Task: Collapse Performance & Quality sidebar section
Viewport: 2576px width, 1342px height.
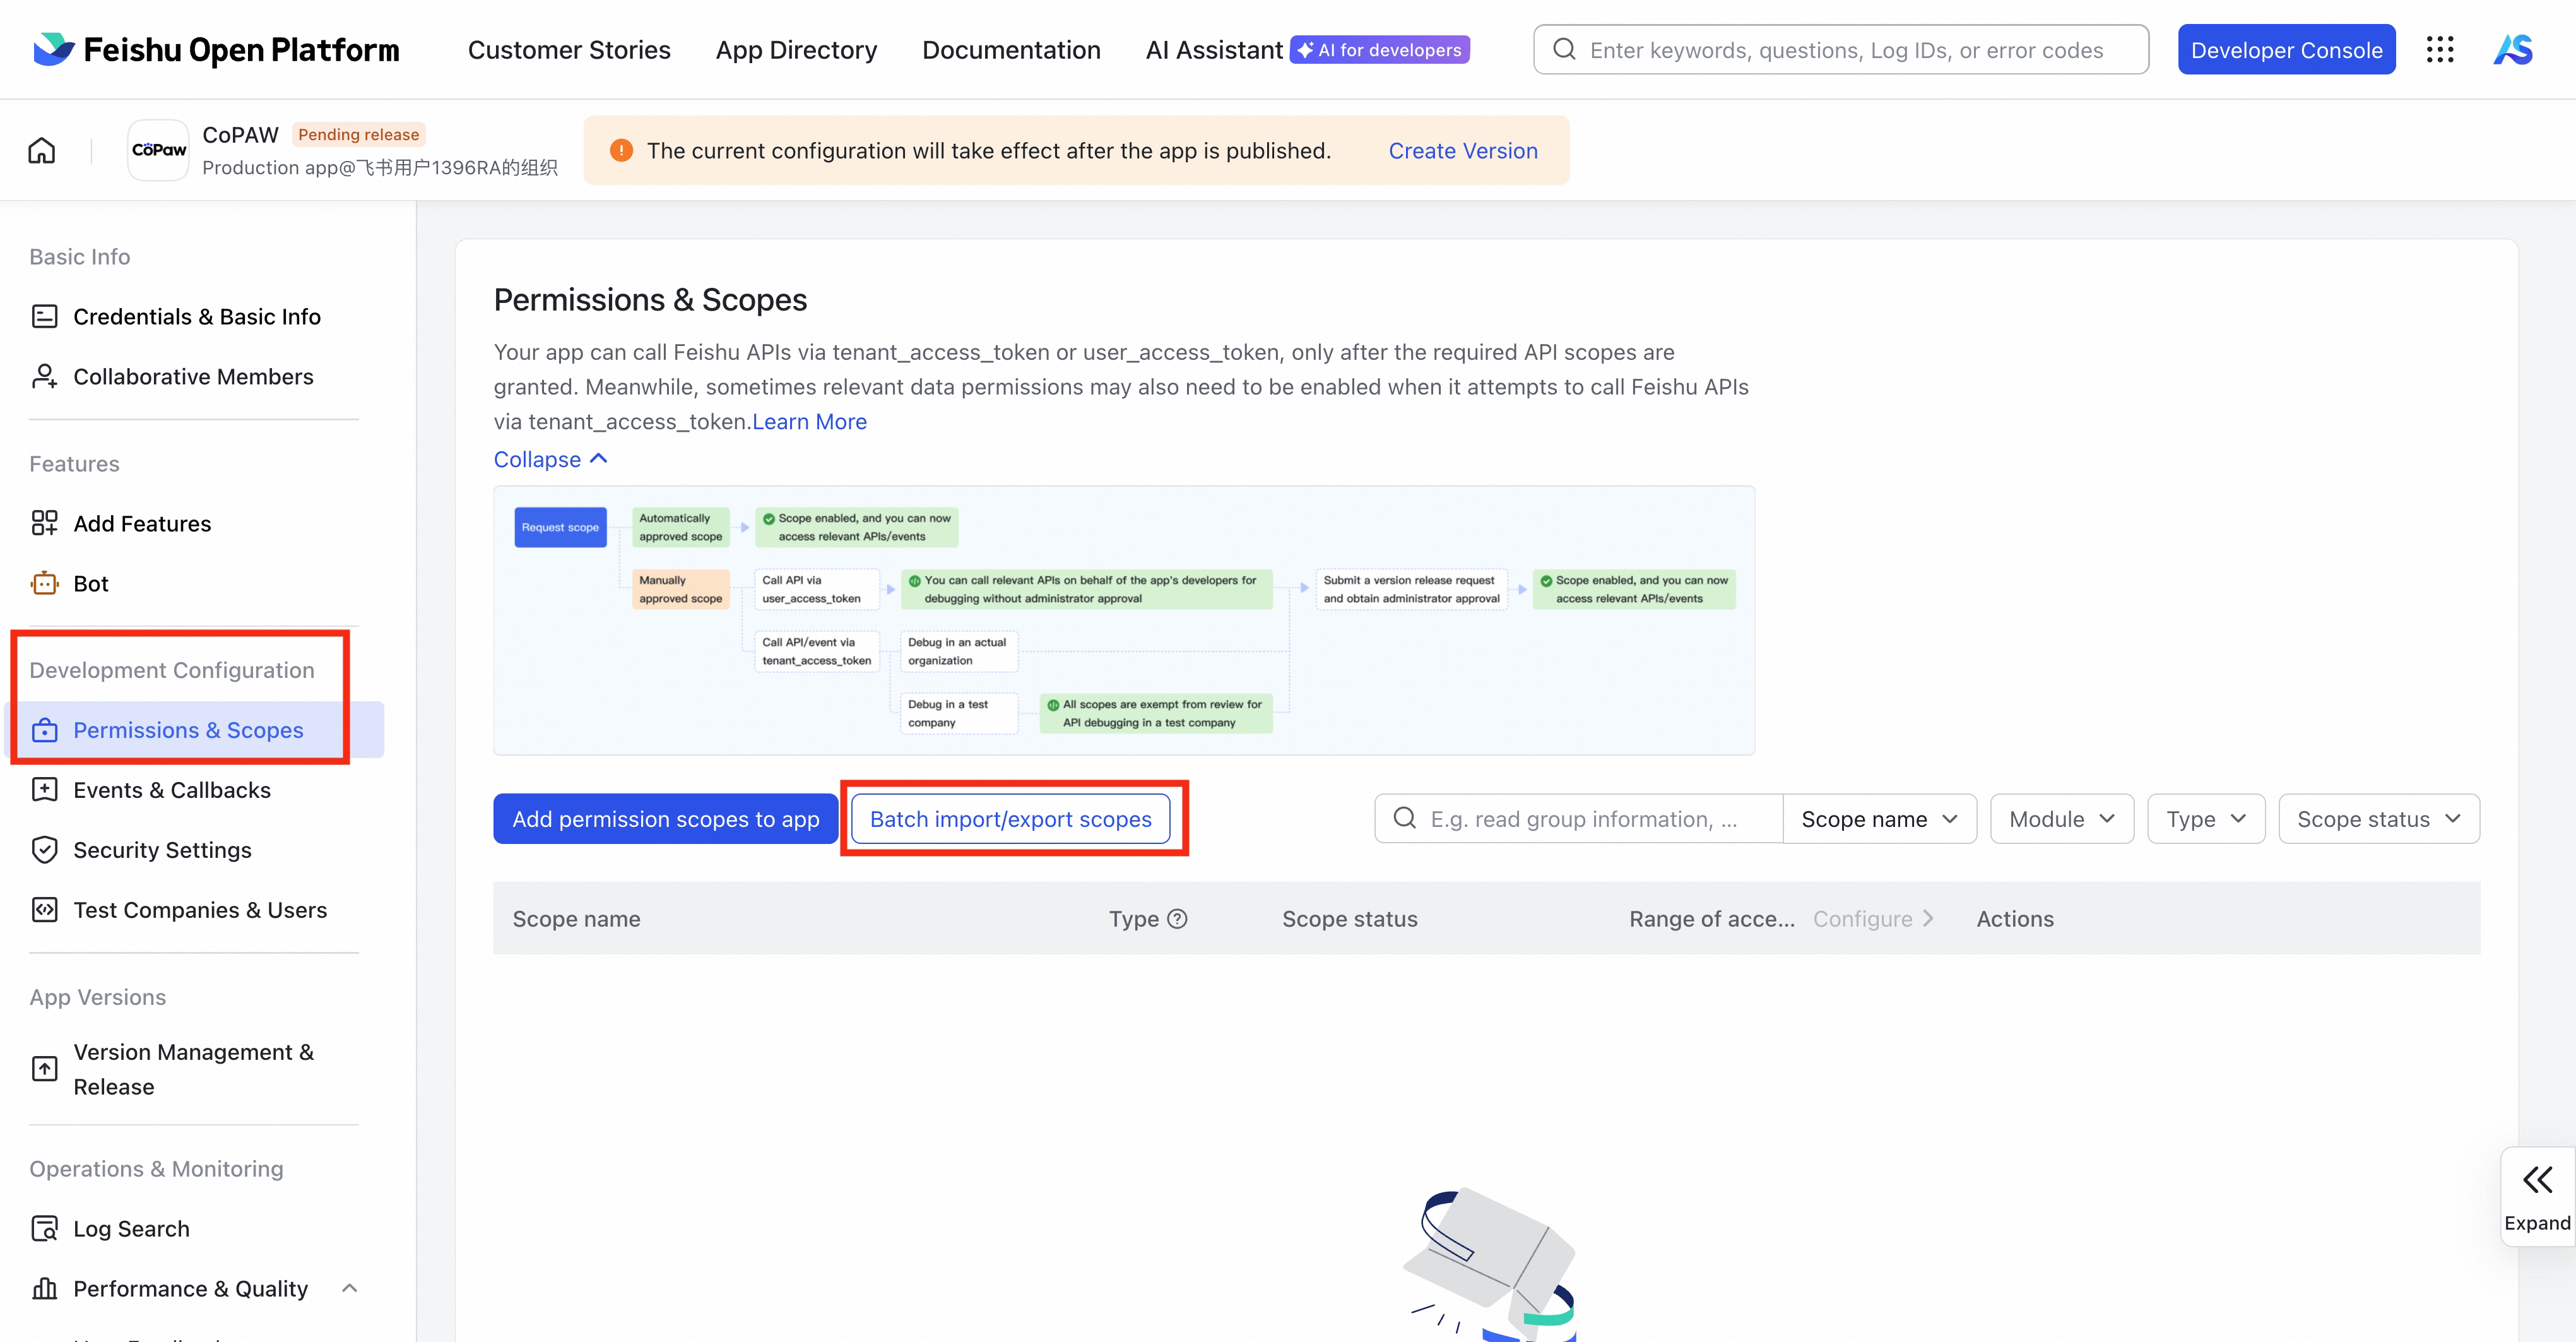Action: 349,1288
